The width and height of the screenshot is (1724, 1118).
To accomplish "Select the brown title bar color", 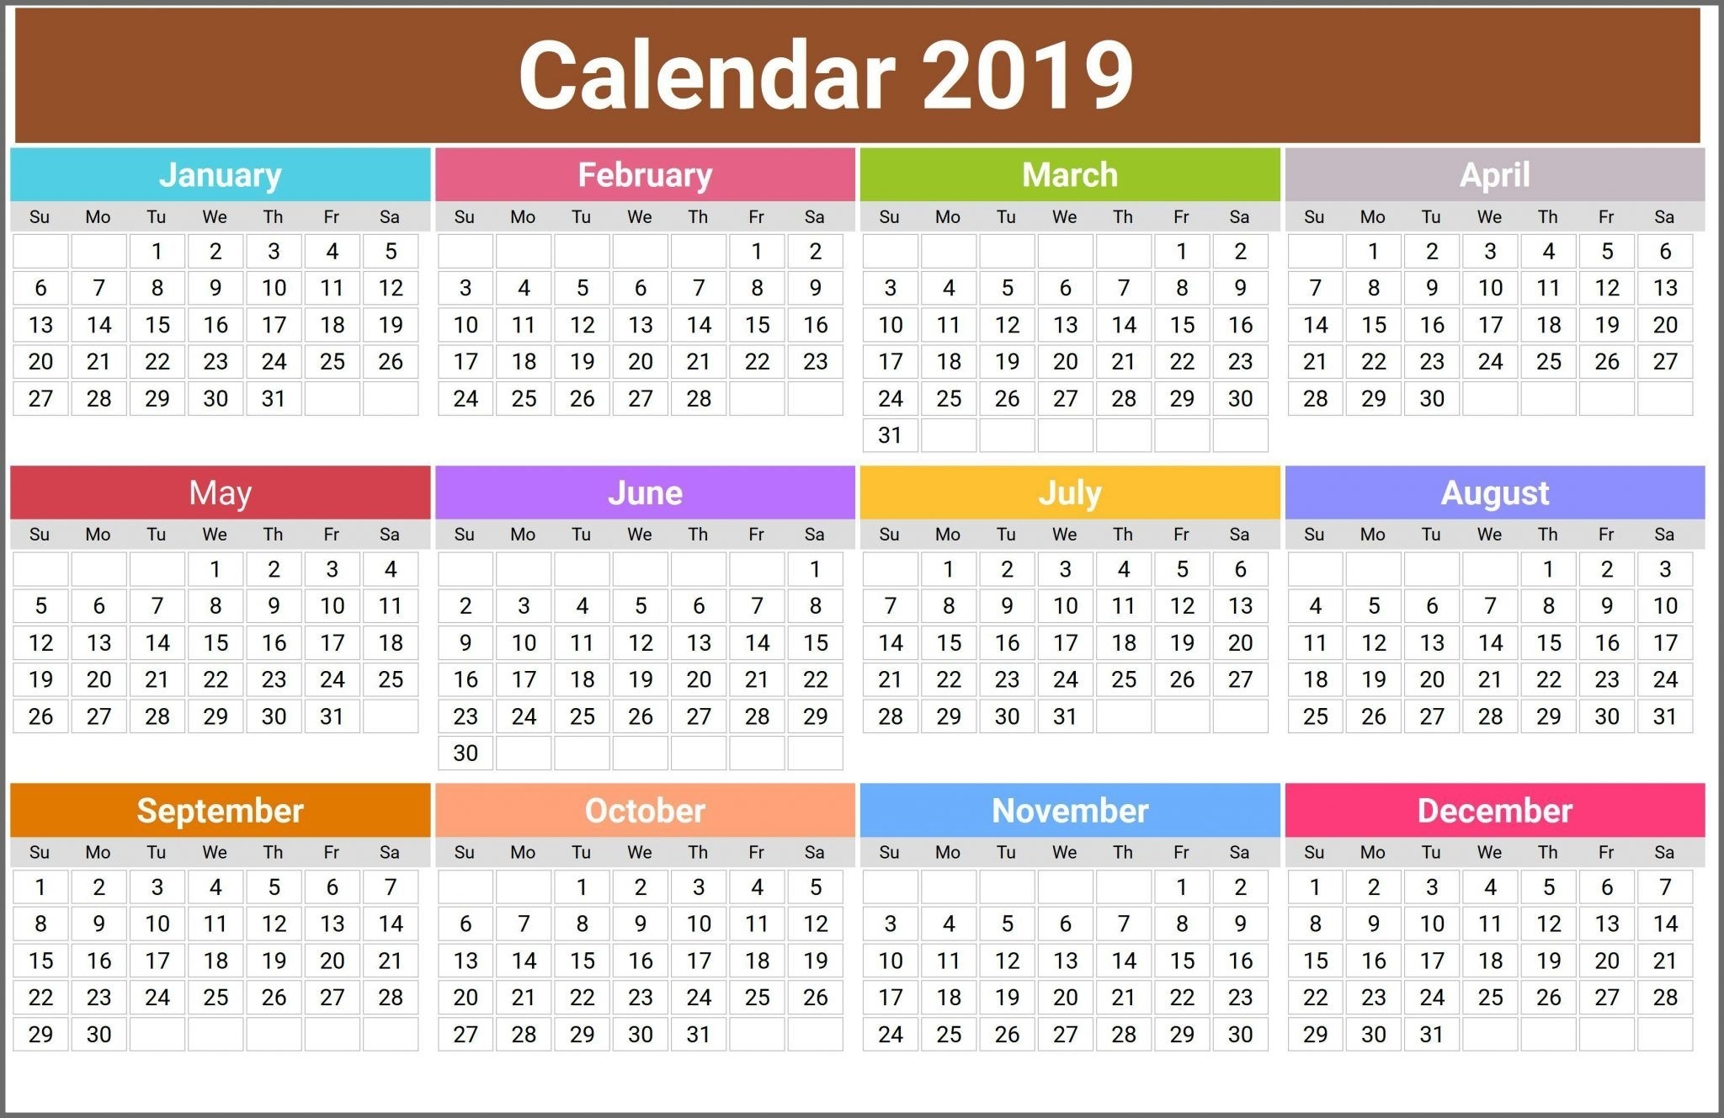I will (x=862, y=71).
